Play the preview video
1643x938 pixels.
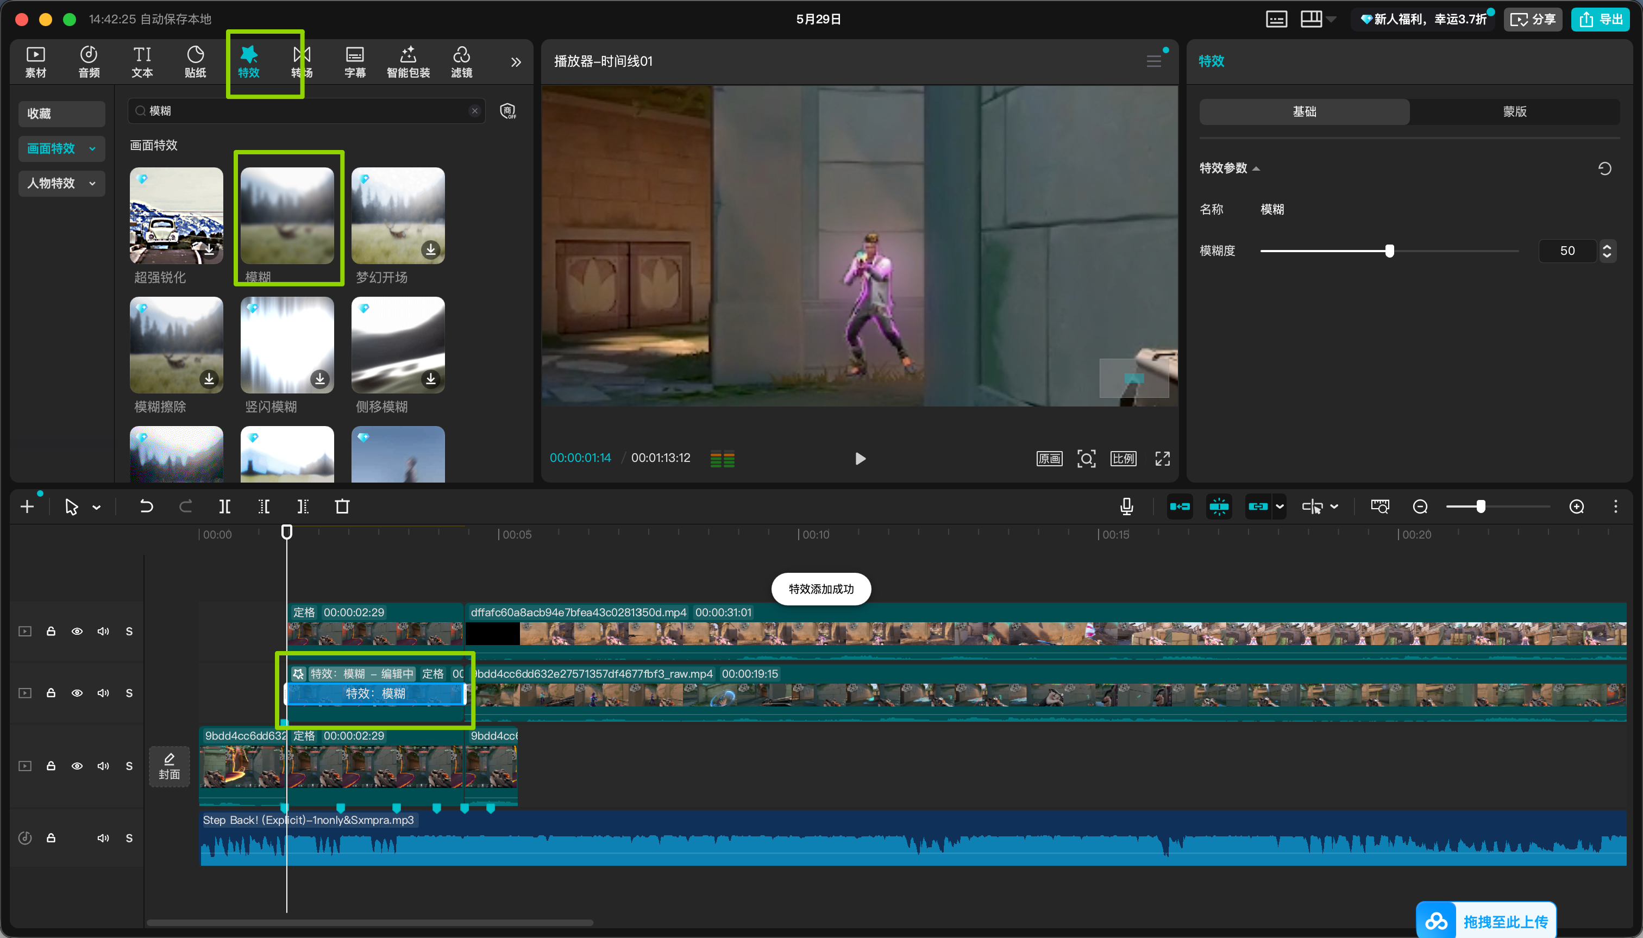click(x=860, y=459)
